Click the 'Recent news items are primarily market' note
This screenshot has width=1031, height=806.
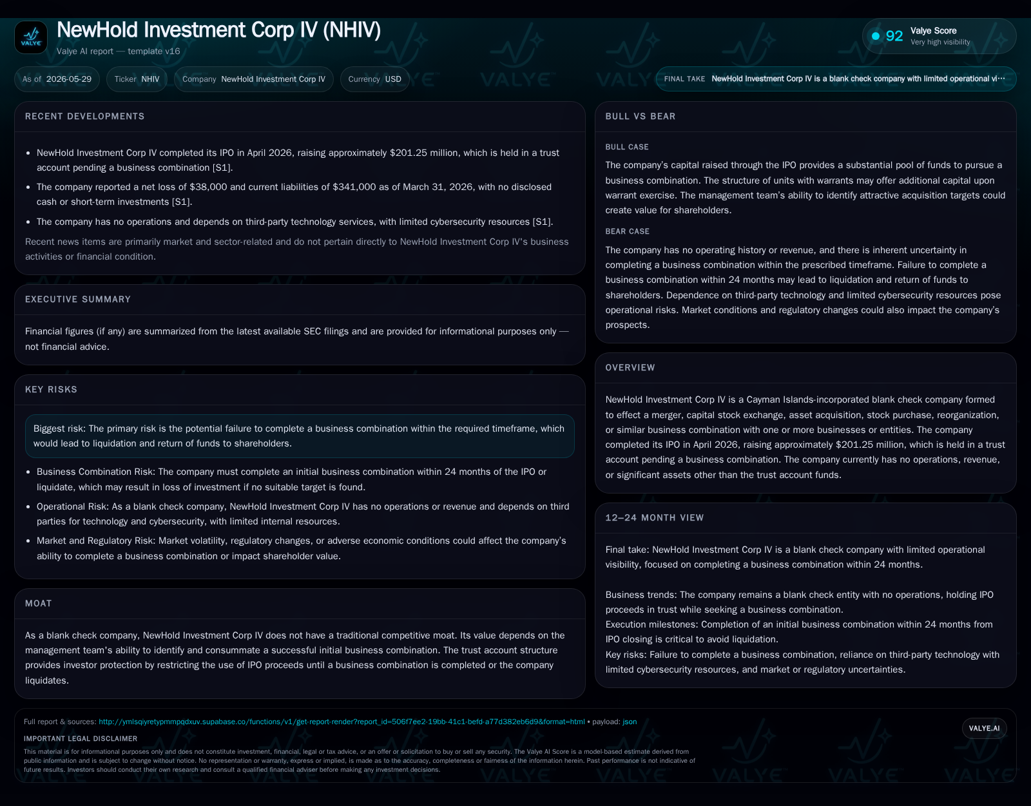pos(297,249)
